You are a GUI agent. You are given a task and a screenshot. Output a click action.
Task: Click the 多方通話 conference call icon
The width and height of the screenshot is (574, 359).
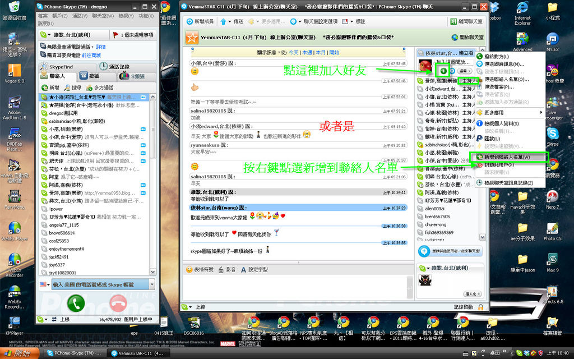[x=89, y=88]
